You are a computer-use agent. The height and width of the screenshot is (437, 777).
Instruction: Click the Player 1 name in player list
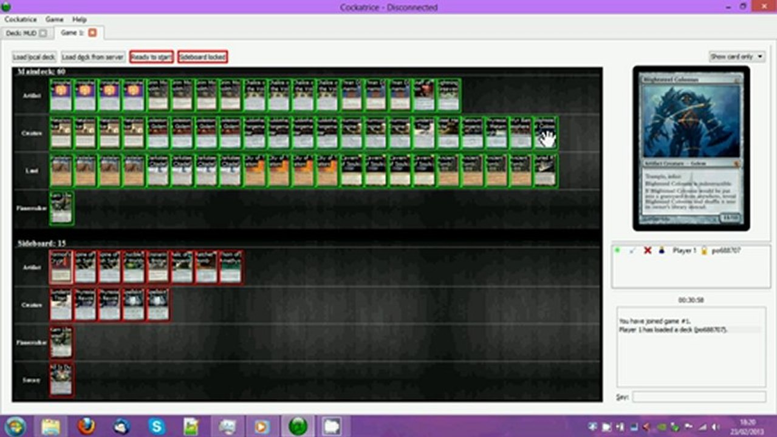click(x=685, y=250)
